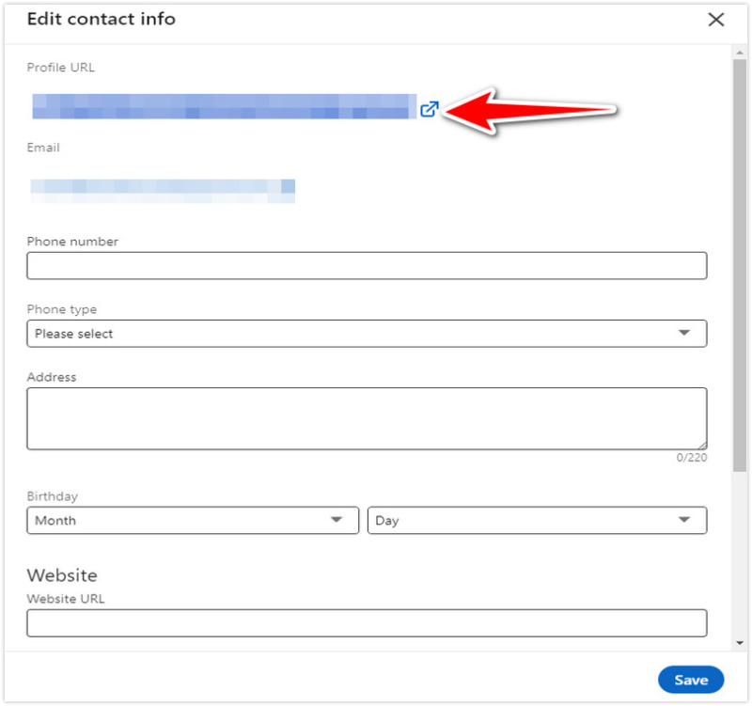Expand the Phone type dropdown
This screenshot has height=706, width=752.
coord(367,334)
